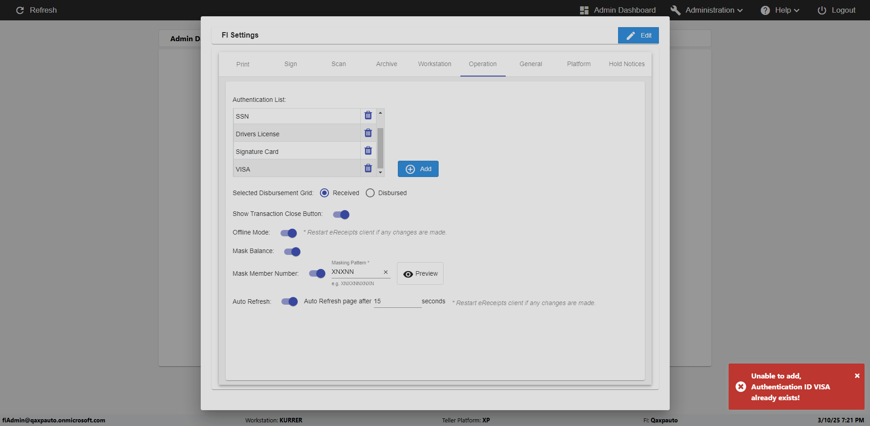870x426 pixels.
Task: Delete the Drivers License entry
Action: coord(368,133)
